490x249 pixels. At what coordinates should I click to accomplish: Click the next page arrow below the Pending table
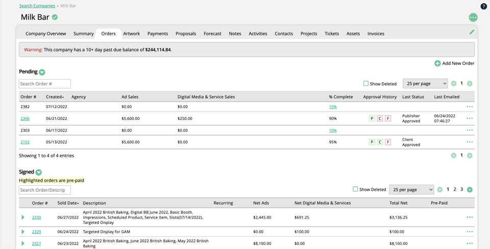coord(470,155)
